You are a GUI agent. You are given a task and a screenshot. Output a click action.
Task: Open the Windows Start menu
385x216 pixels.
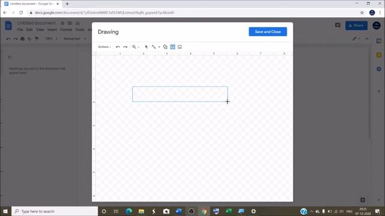5,211
